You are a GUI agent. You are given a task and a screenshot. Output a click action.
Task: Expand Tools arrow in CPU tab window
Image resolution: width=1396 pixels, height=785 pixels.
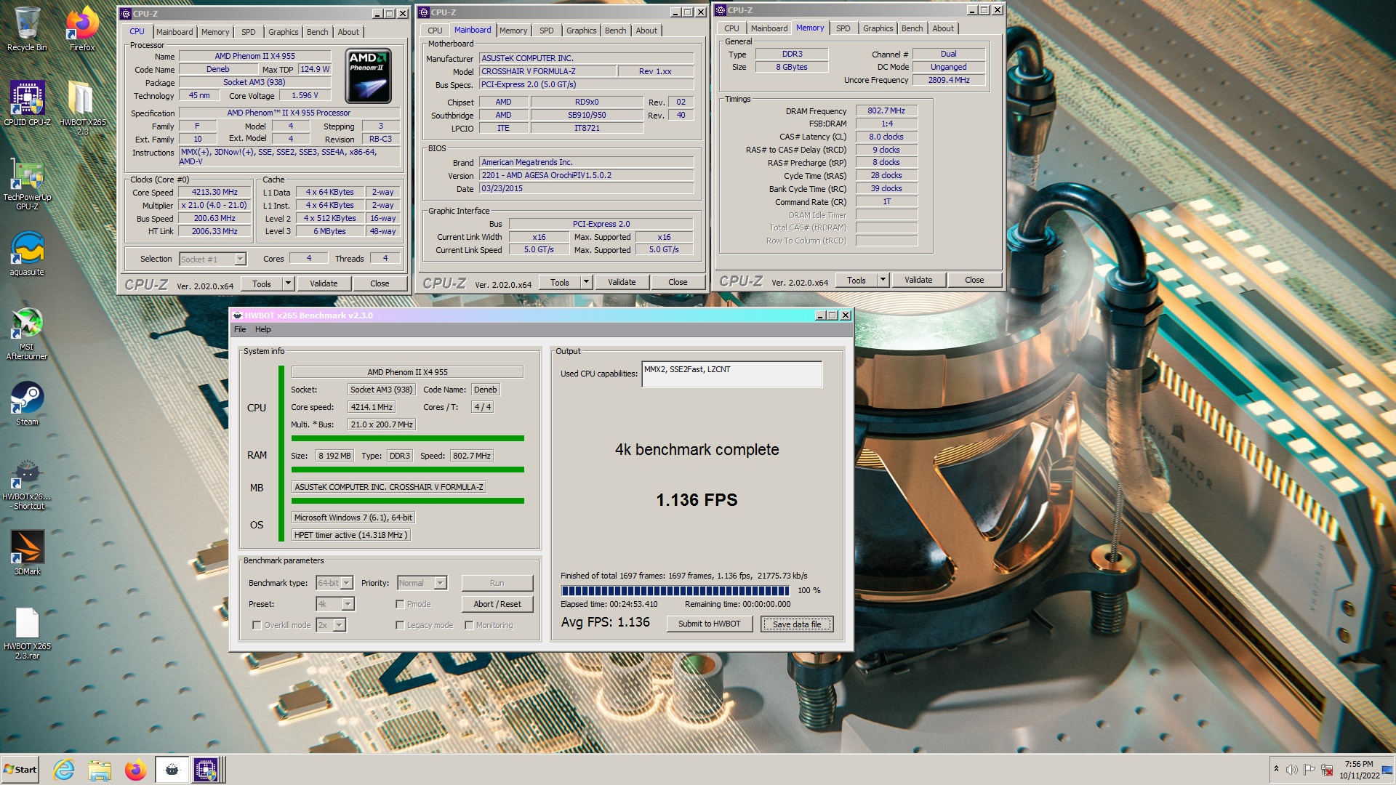click(288, 283)
